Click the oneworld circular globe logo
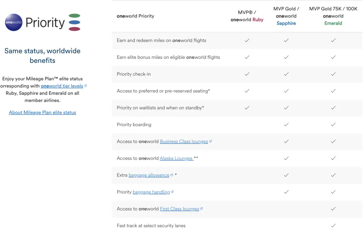 click(x=14, y=22)
